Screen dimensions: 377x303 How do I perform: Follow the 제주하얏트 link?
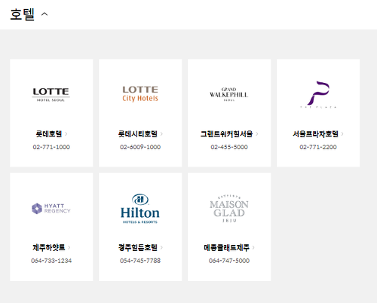pos(49,247)
